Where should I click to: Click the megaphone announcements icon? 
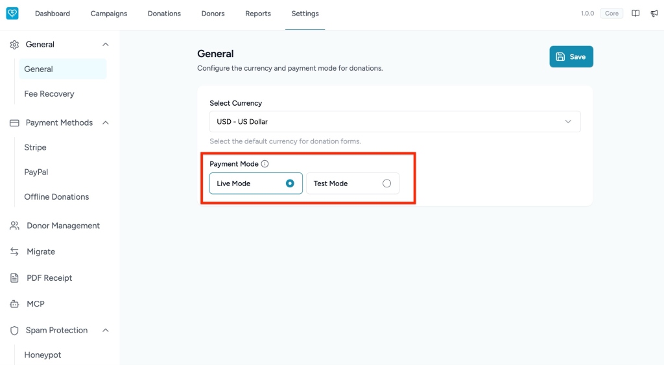click(654, 14)
